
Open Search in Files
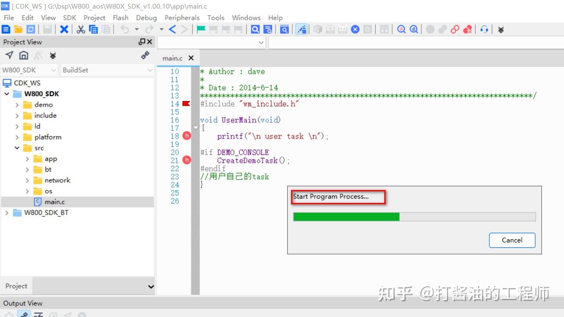[x=267, y=29]
